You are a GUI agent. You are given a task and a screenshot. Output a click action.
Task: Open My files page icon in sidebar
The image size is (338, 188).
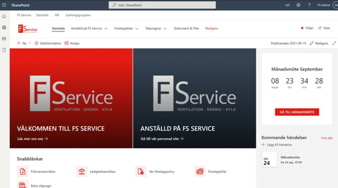[4, 50]
